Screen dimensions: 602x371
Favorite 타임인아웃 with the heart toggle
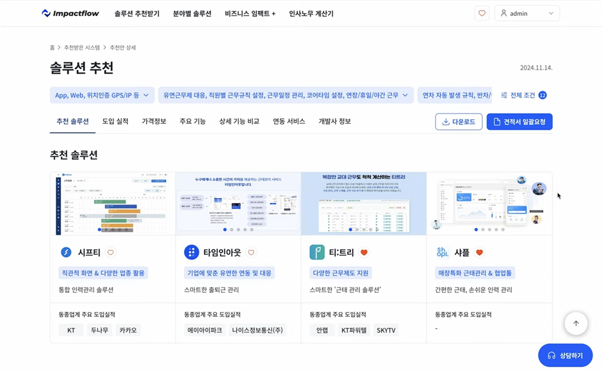click(x=251, y=252)
